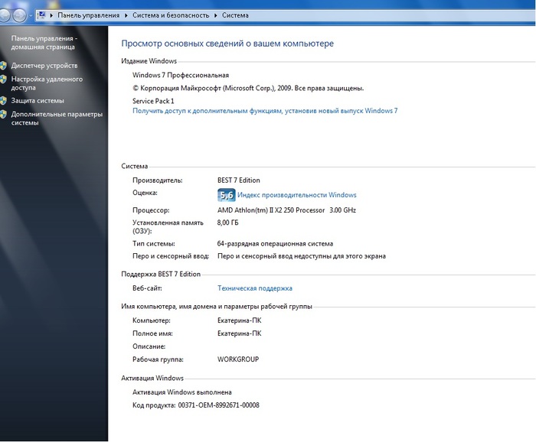Click shield icon beside Диспетчер устройств
The width and height of the screenshot is (536, 442).
click(x=4, y=66)
